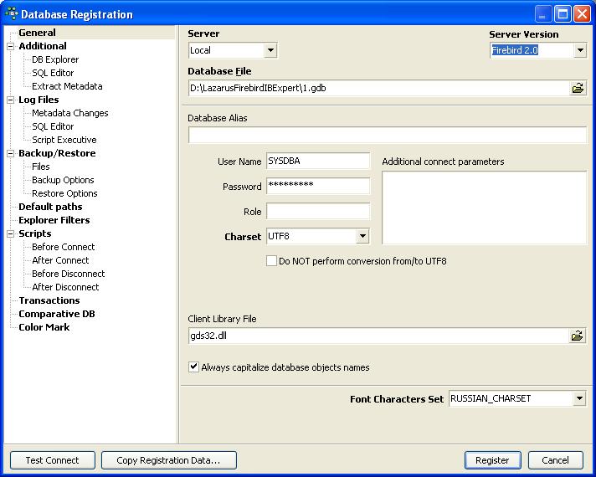Open Backup Options page
Image resolution: width=596 pixels, height=477 pixels.
tap(63, 180)
